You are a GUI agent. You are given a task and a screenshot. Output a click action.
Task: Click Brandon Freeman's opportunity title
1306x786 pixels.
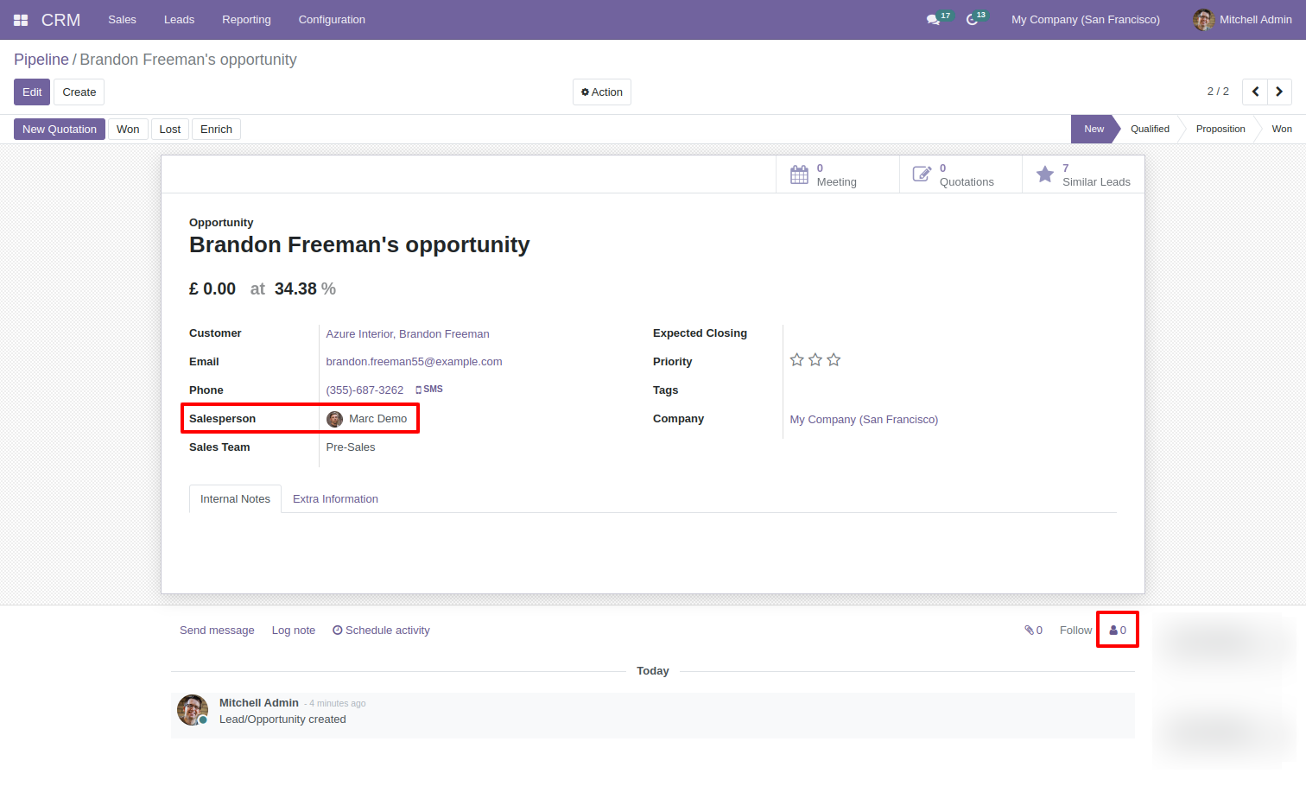click(x=359, y=245)
